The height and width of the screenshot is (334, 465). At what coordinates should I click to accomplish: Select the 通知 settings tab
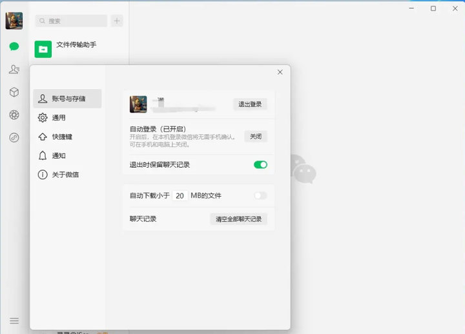click(67, 155)
